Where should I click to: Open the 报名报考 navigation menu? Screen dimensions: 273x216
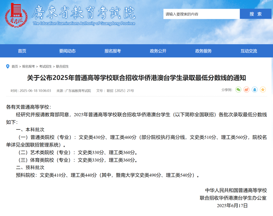click(113, 51)
